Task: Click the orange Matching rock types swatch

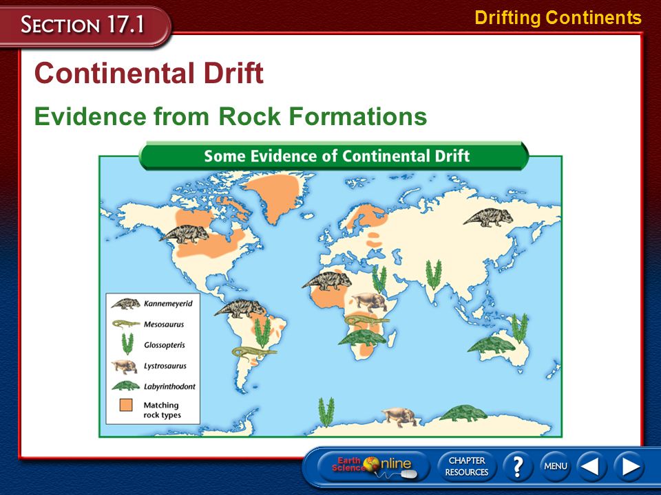Action: pyautogui.click(x=126, y=405)
